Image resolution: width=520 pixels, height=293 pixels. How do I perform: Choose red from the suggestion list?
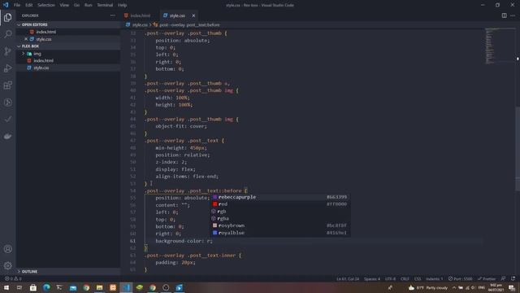coord(280,204)
